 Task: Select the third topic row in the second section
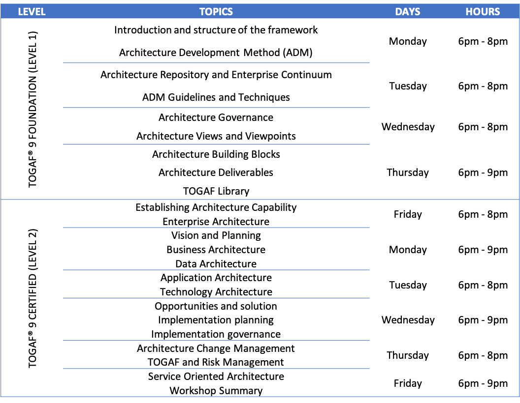coord(216,284)
